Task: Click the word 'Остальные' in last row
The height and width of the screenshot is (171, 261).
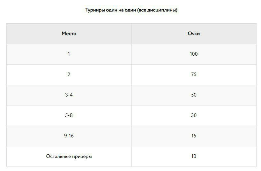Action: point(58,156)
